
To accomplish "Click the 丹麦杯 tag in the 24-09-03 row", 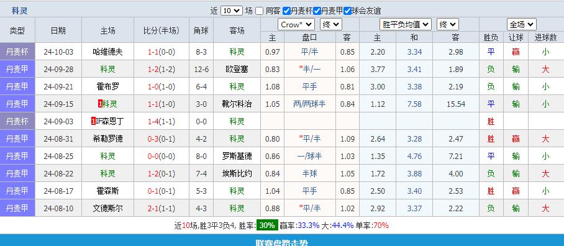I will (17, 121).
